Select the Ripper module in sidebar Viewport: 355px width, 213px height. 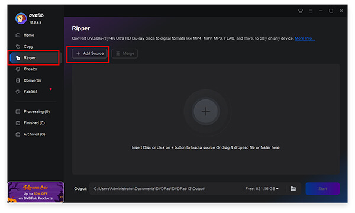tap(35, 58)
